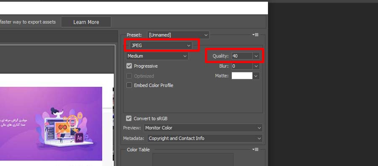Click the 'faster way to export assets' text
Image resolution: width=378 pixels, height=166 pixels.
point(28,22)
